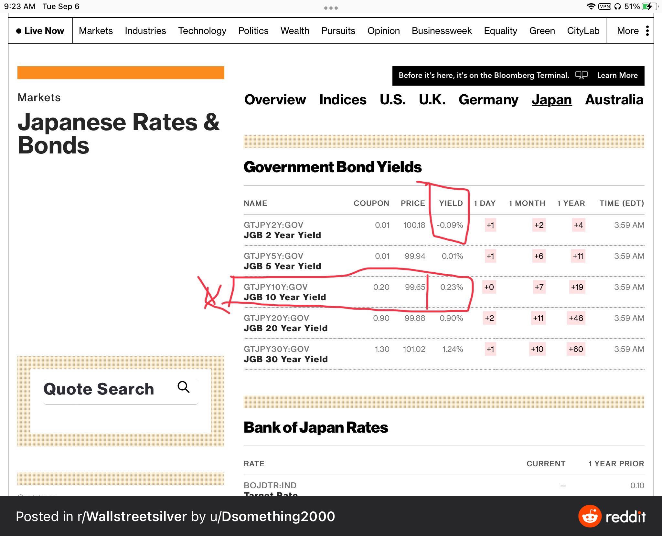Tap the headphones status icon
662x536 pixels.
pyautogui.click(x=618, y=6)
